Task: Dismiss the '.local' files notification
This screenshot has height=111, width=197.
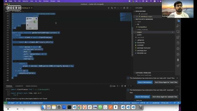Action: (x=177, y=78)
